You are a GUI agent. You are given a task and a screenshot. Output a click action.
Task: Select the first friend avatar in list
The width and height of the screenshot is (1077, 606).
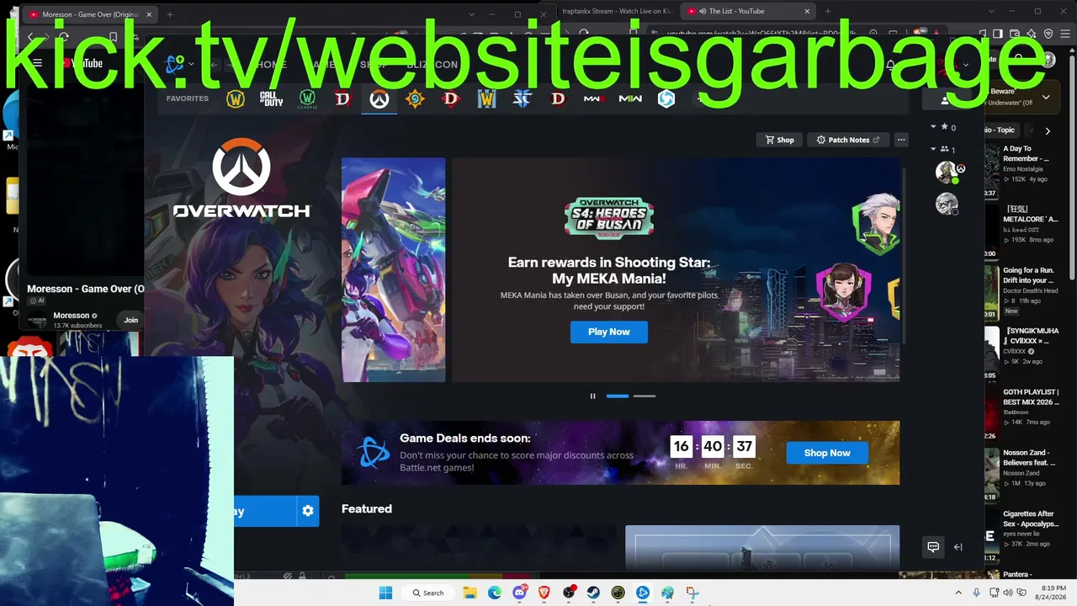[947, 172]
